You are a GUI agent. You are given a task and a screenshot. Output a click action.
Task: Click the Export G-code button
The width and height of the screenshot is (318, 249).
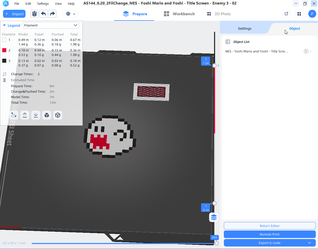click(x=270, y=243)
